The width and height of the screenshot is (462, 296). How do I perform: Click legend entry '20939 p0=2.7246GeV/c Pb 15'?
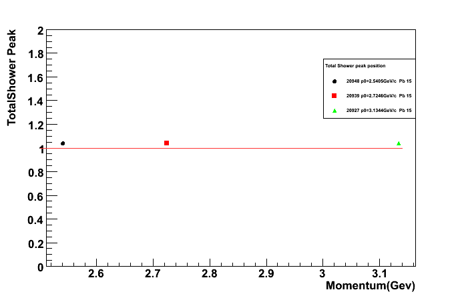[x=379, y=95]
